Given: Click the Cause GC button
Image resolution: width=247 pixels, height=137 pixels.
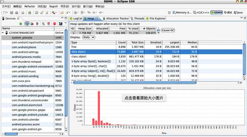Looking at the screenshot, I should click(168, 30).
